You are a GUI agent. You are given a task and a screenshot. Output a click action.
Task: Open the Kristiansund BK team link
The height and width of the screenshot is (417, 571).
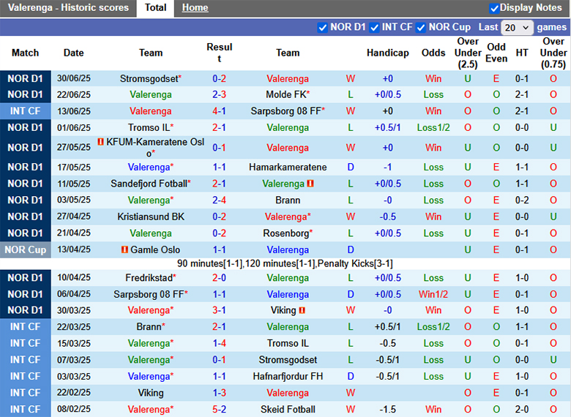pos(150,217)
